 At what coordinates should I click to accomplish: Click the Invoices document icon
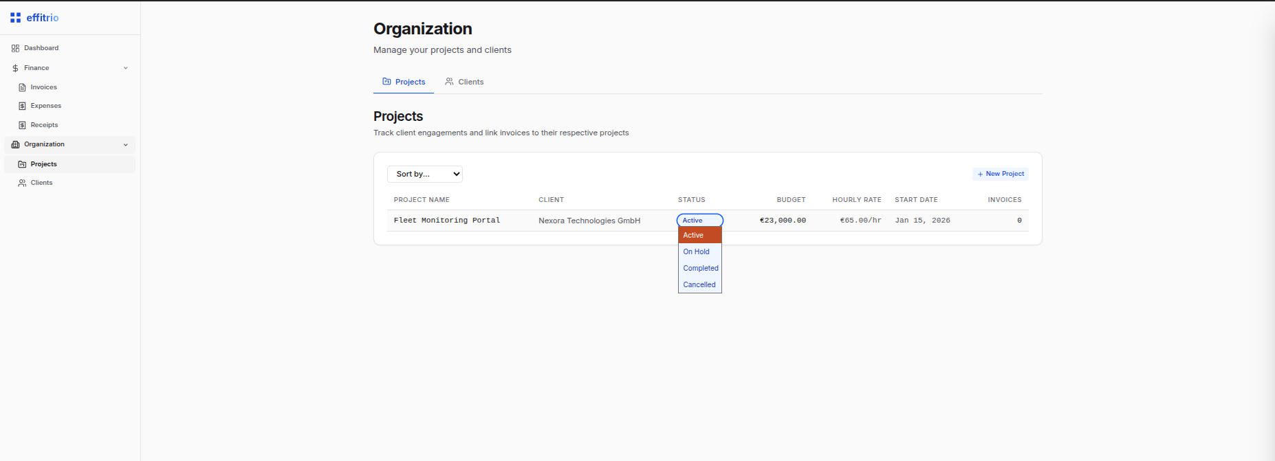[22, 87]
